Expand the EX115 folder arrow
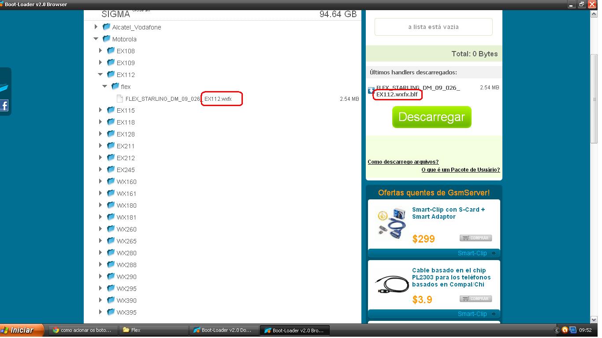Image resolution: width=602 pixels, height=338 pixels. [x=100, y=110]
